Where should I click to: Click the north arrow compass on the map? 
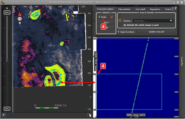point(20,19)
